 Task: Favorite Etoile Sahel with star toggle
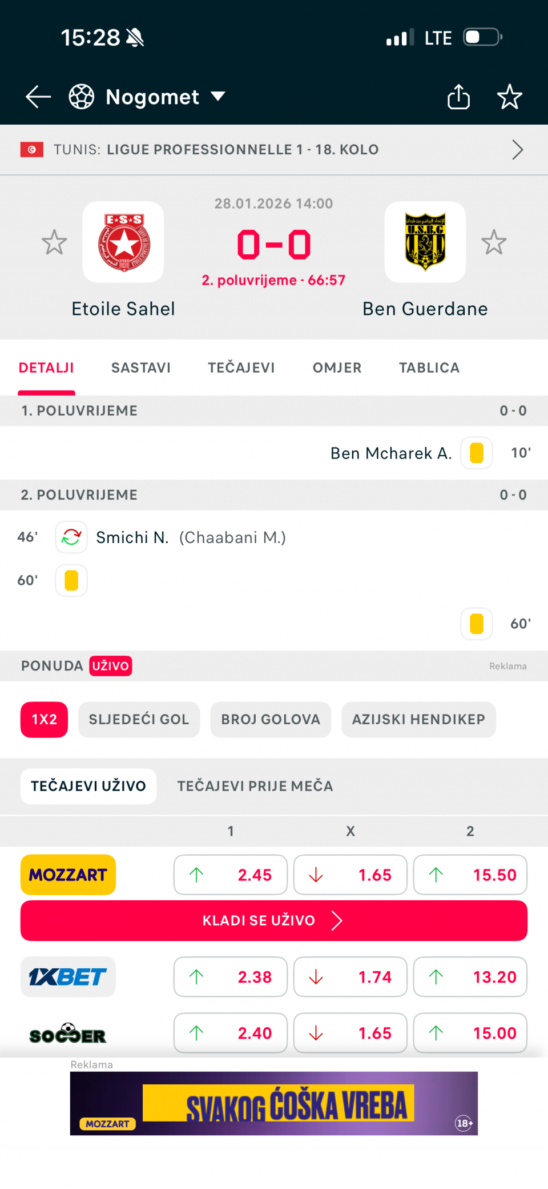tap(54, 242)
